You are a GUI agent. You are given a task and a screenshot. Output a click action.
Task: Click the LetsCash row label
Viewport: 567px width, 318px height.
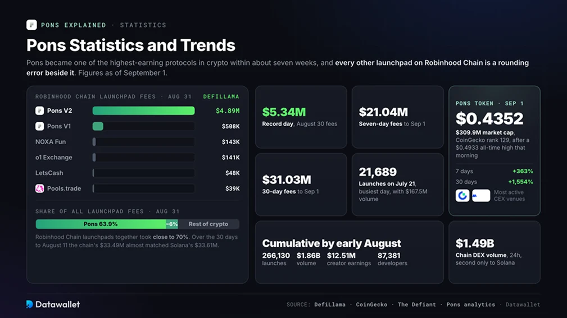(49, 173)
